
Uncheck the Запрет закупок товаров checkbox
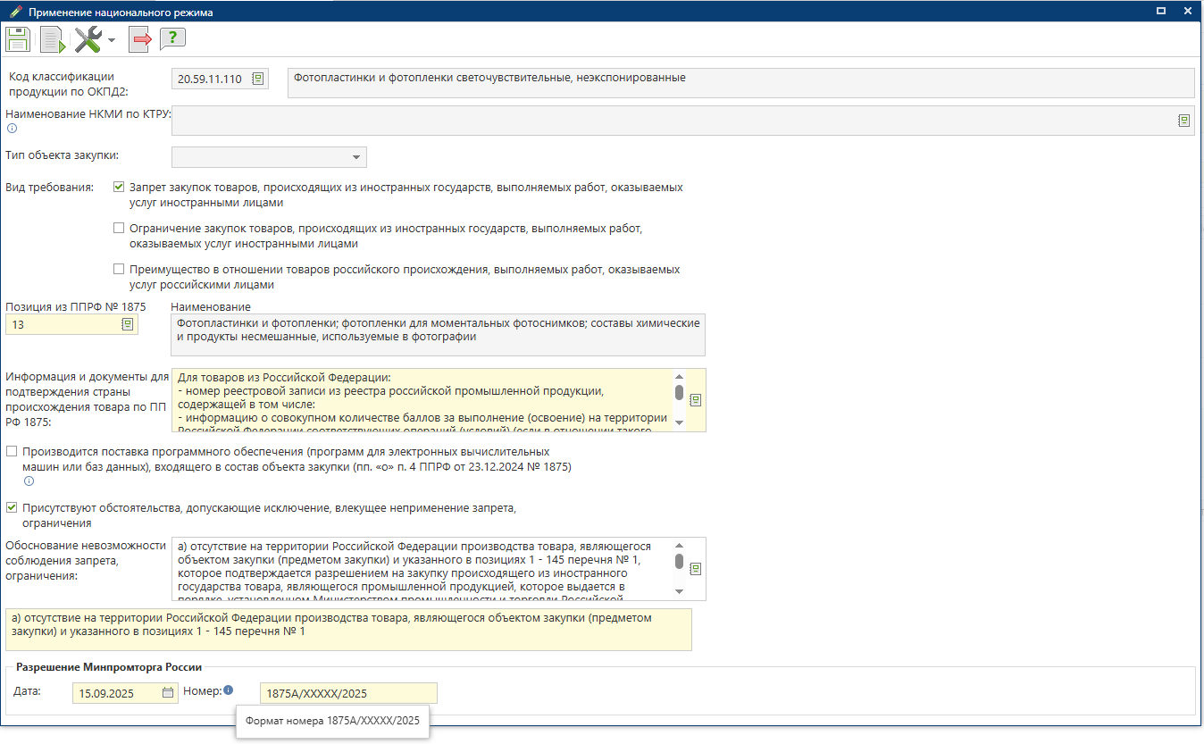119,188
